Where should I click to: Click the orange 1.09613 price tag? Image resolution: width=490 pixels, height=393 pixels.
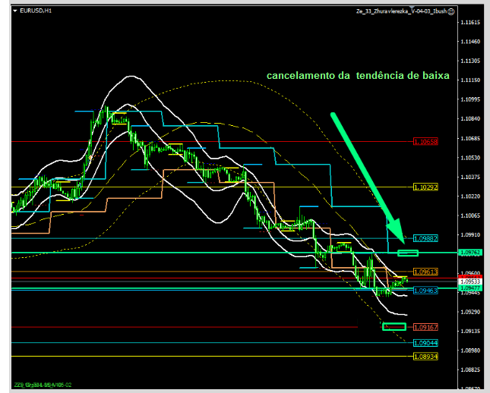(x=425, y=272)
